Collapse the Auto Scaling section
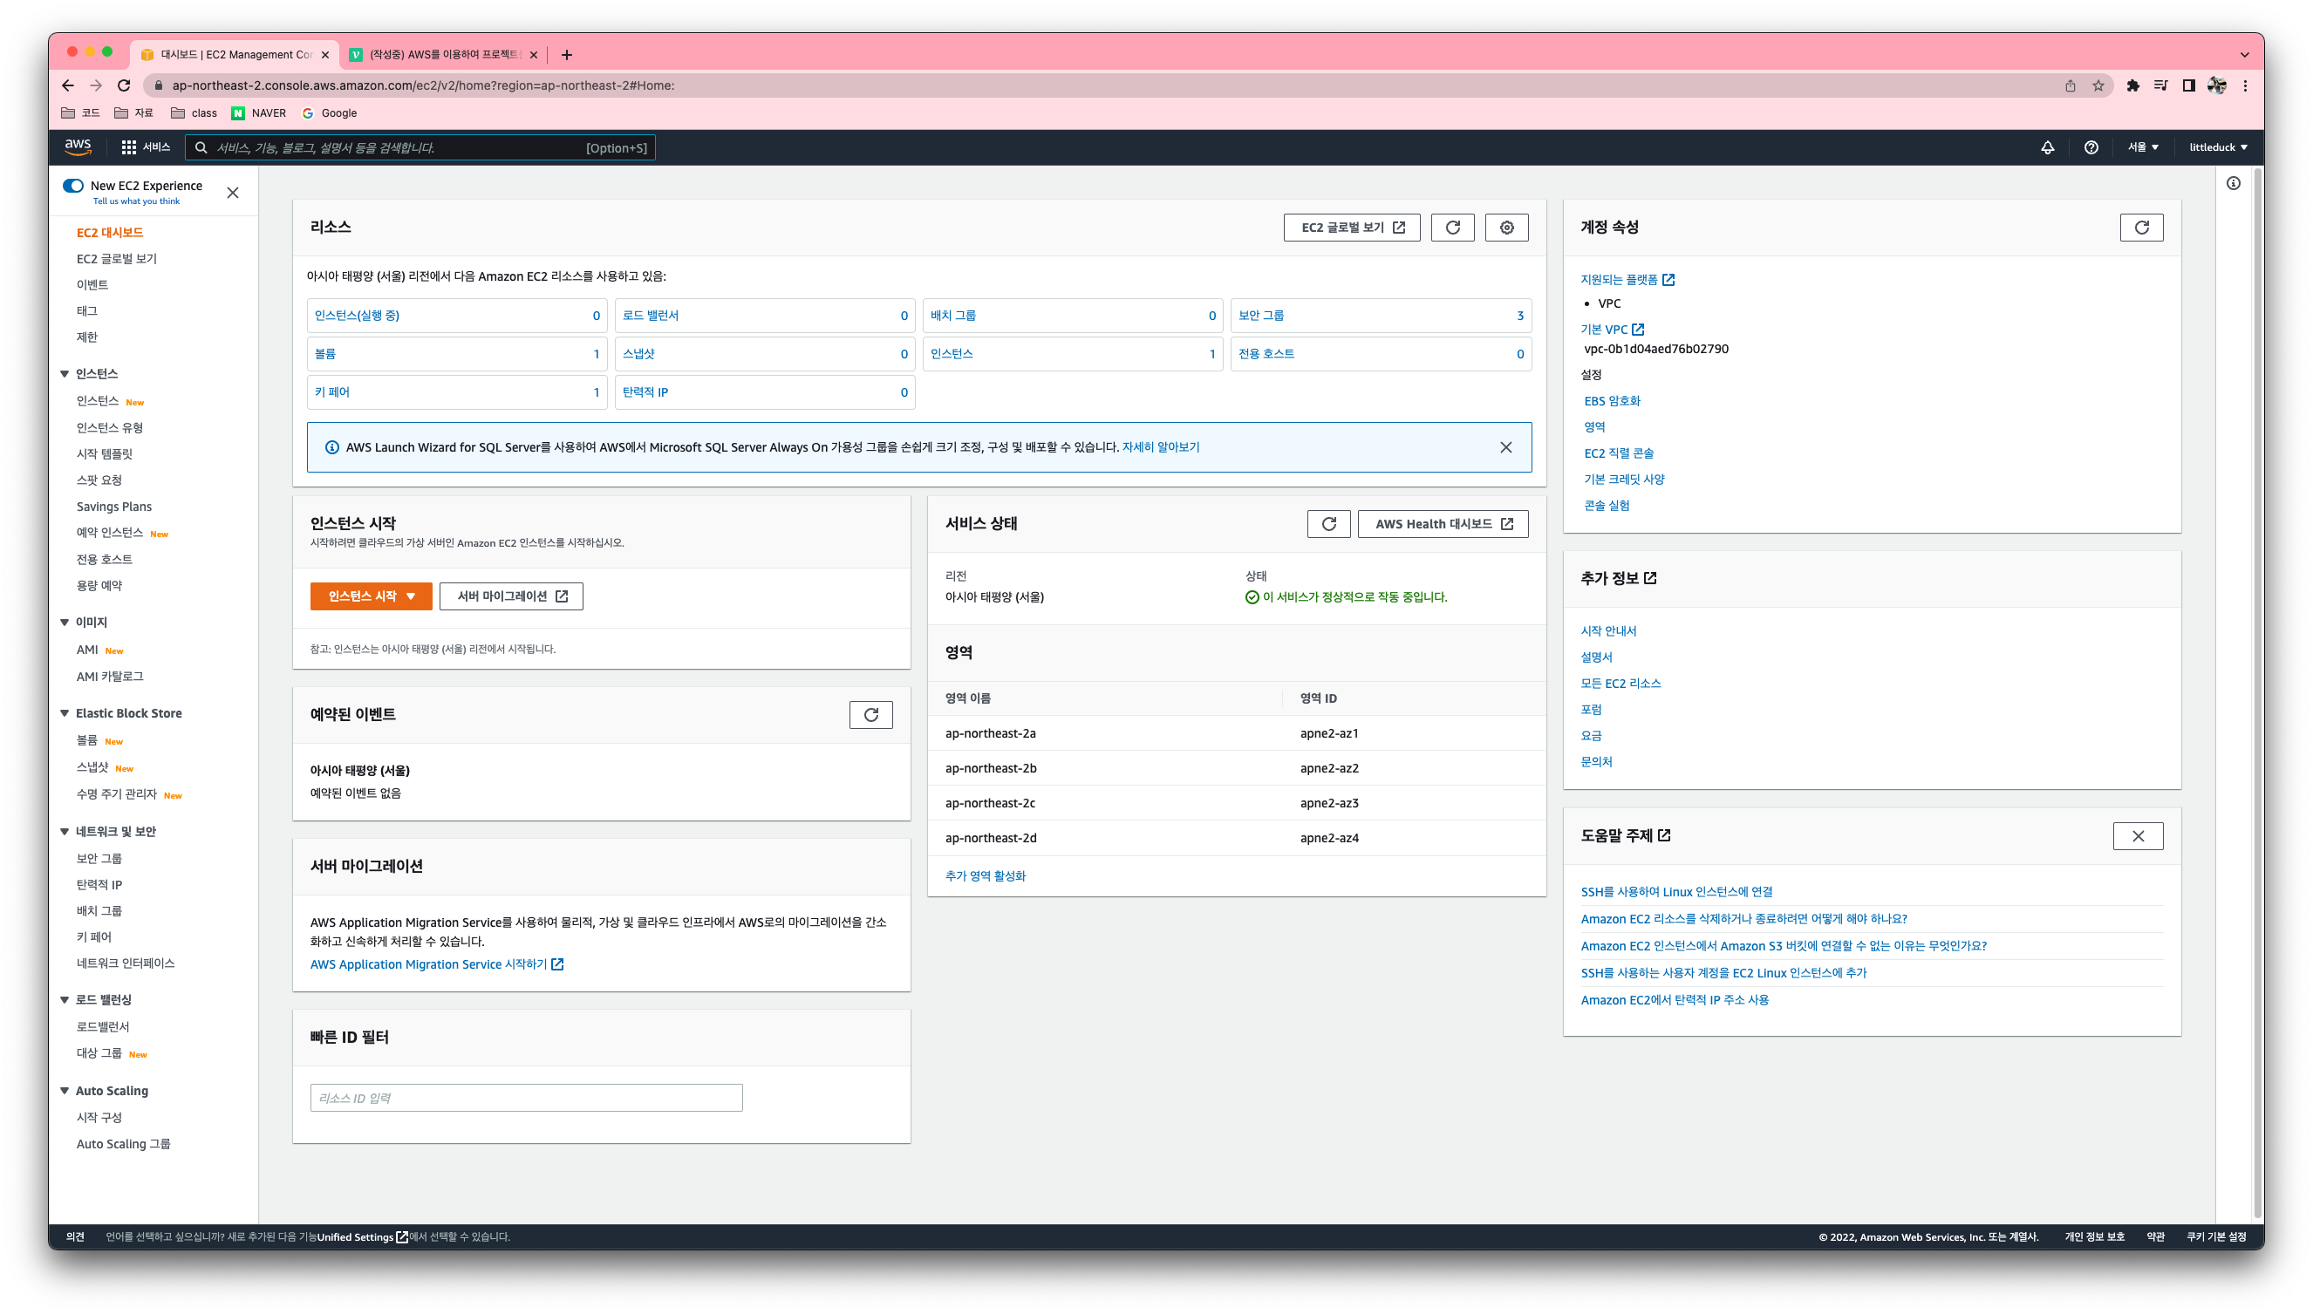 click(64, 1090)
